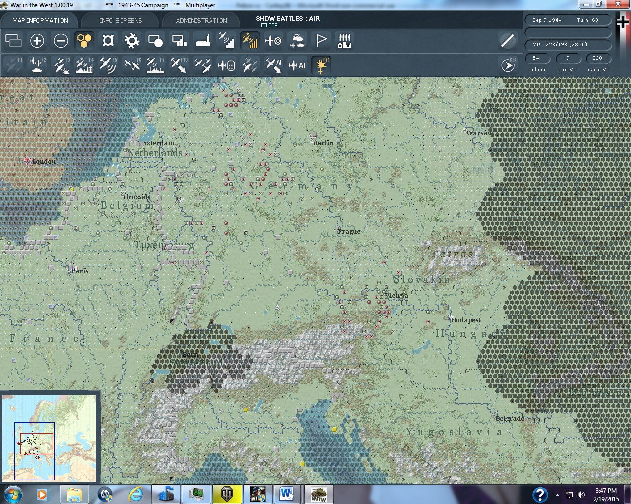Show the factory industry icon

click(203, 40)
